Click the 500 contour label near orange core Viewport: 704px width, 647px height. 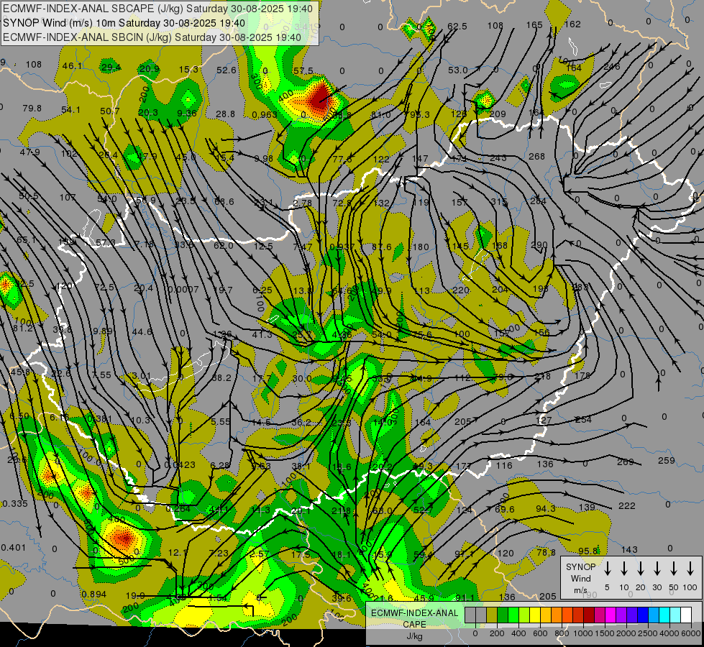tap(127, 560)
